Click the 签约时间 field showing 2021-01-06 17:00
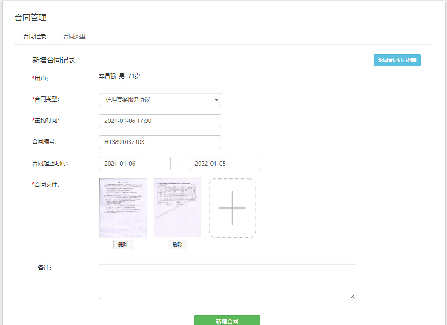The height and width of the screenshot is (325, 447). click(160, 121)
